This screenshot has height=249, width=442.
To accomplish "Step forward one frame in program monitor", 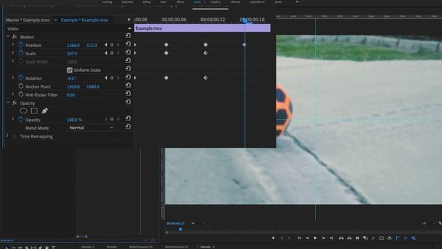I will pyautogui.click(x=323, y=238).
